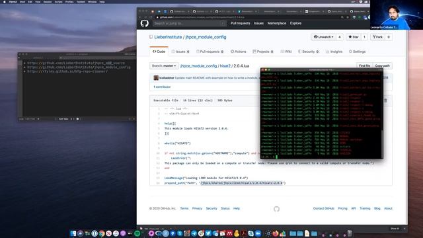Viewport: 423px width, 238px height.
Task: Open the Insights tab
Action: pos(334,52)
